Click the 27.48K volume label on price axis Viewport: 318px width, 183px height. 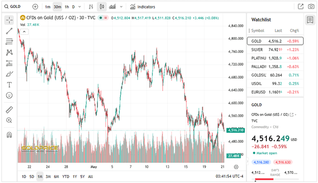click(234, 156)
